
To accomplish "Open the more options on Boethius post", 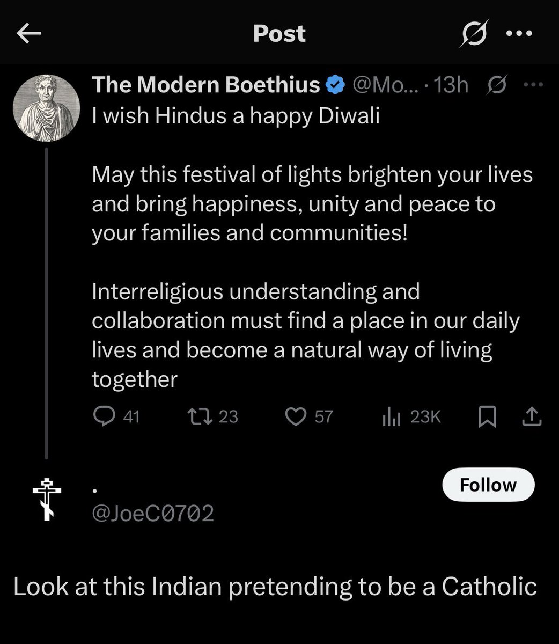I will coord(533,85).
